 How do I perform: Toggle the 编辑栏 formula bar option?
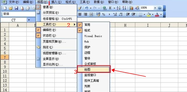(56, 30)
